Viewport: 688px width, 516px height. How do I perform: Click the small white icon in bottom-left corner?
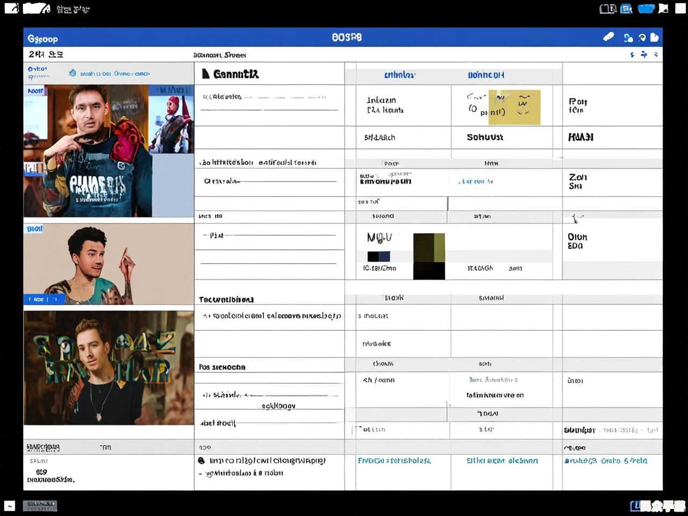[10, 505]
